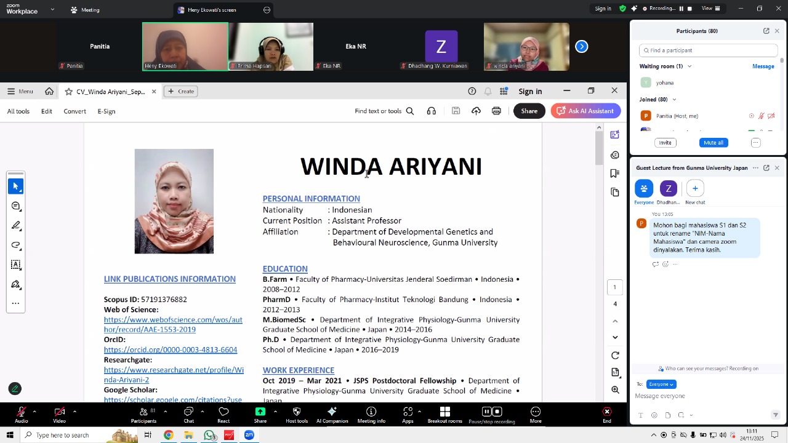Pop out the Participants panel
Image resolution: width=788 pixels, height=443 pixels.
766,31
